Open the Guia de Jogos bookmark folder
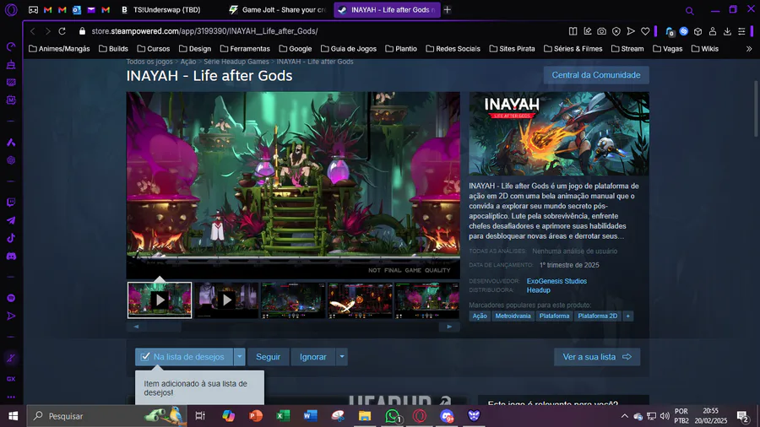This screenshot has height=427, width=760. click(349, 49)
